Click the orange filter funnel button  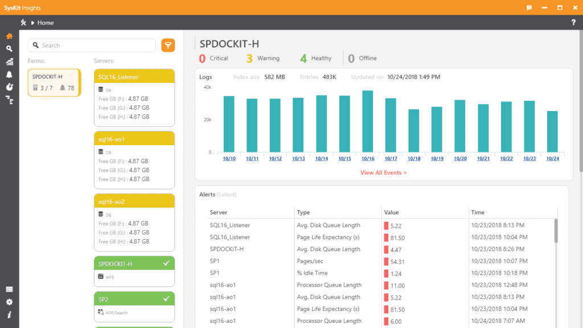pyautogui.click(x=168, y=46)
